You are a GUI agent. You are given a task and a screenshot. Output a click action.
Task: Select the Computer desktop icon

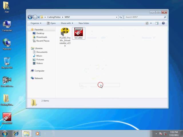[7, 26]
